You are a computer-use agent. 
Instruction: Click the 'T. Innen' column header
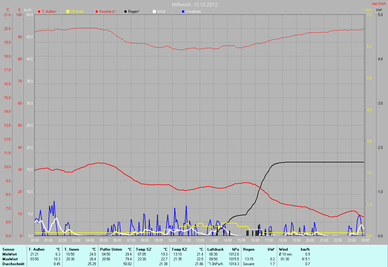click(72, 249)
